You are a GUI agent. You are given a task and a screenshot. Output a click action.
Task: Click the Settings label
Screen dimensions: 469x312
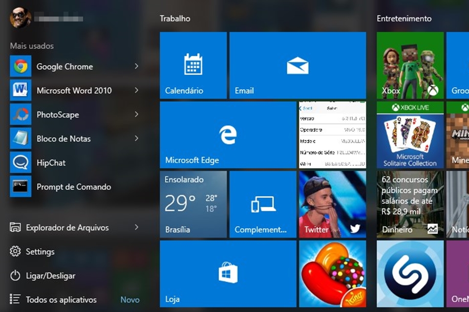tap(40, 252)
